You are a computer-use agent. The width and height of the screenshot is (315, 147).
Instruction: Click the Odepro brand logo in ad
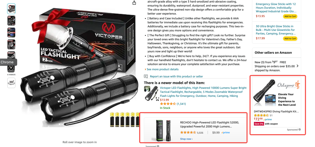coord(288,85)
